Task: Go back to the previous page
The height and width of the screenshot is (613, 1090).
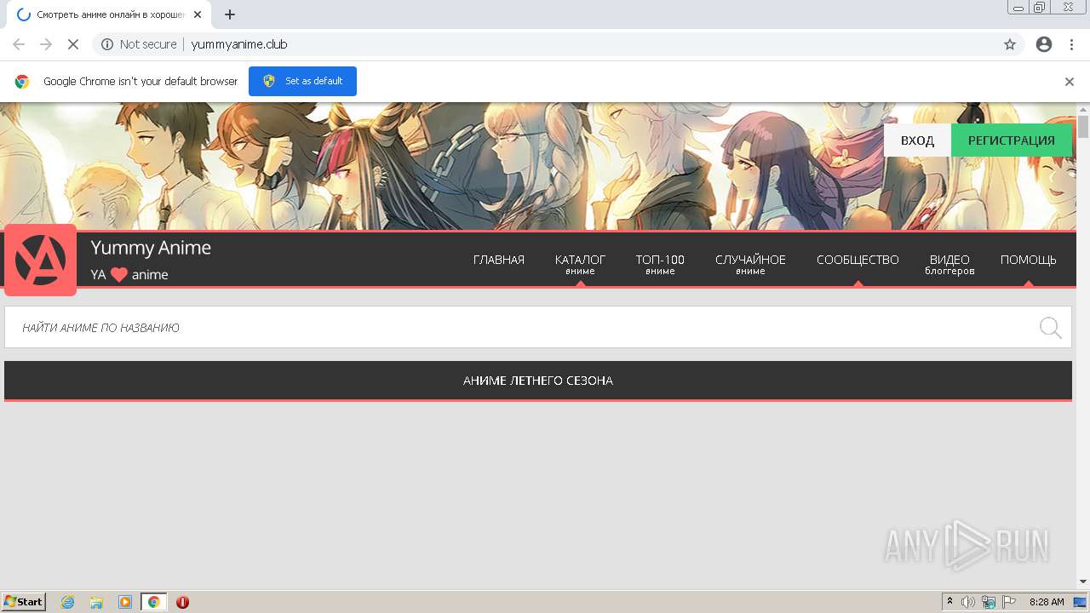Action: (x=19, y=44)
